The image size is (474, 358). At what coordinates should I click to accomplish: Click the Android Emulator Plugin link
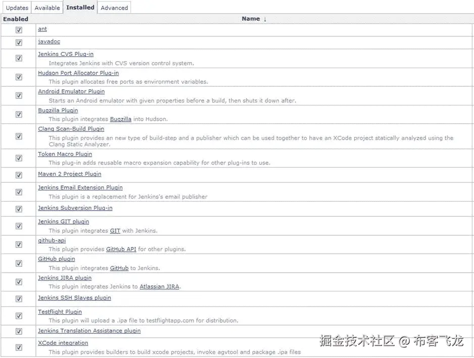click(x=71, y=91)
